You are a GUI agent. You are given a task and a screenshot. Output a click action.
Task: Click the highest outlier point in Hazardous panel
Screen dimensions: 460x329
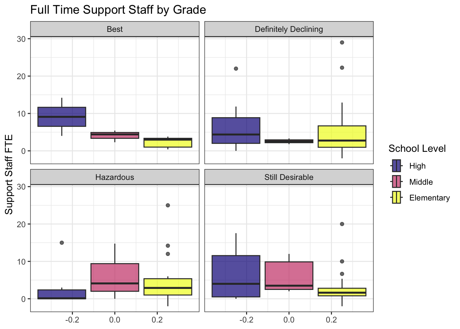(x=168, y=205)
